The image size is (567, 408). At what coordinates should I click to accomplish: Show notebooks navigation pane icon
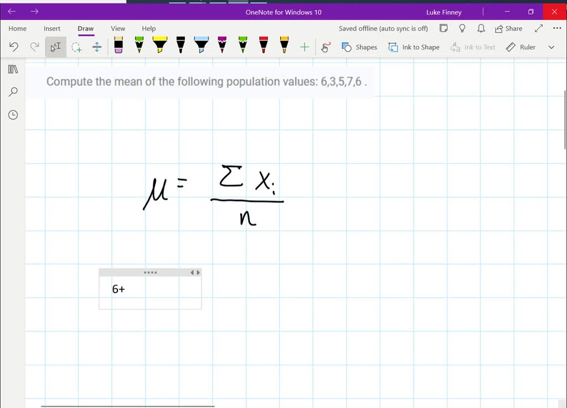tap(13, 69)
